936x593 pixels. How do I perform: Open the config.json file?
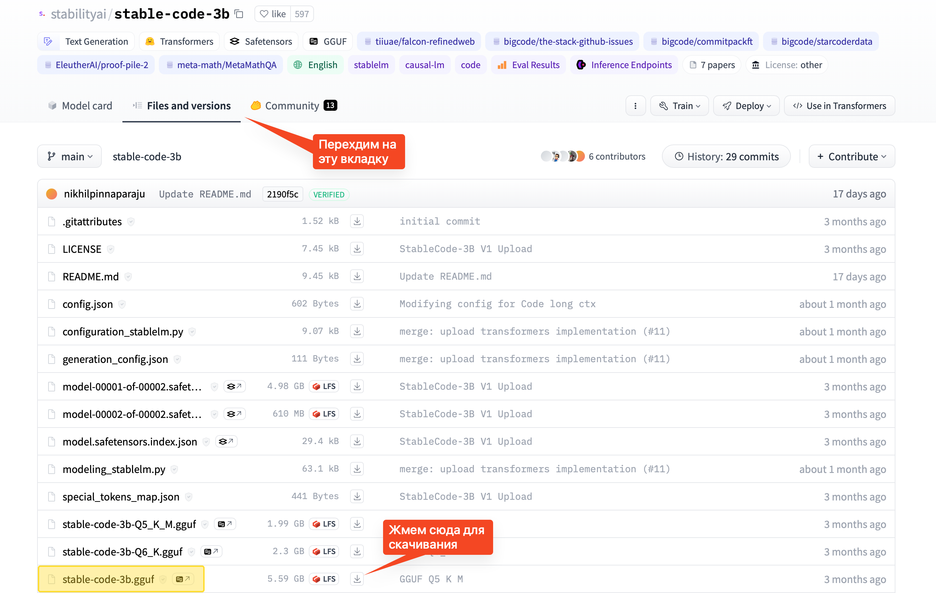click(x=88, y=304)
